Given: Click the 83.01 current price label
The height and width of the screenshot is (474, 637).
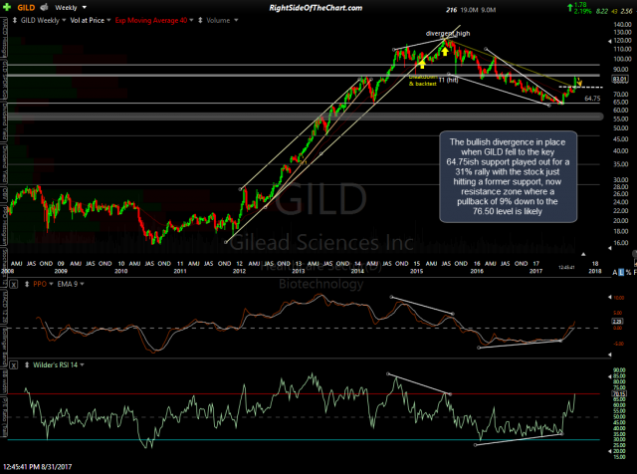Looking at the screenshot, I should (x=620, y=79).
